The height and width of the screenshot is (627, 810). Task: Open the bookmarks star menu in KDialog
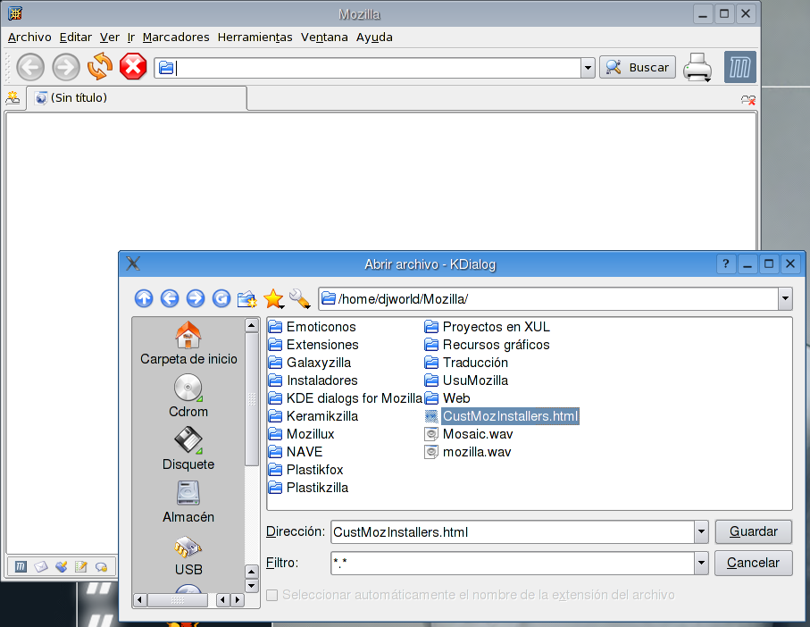point(274,299)
